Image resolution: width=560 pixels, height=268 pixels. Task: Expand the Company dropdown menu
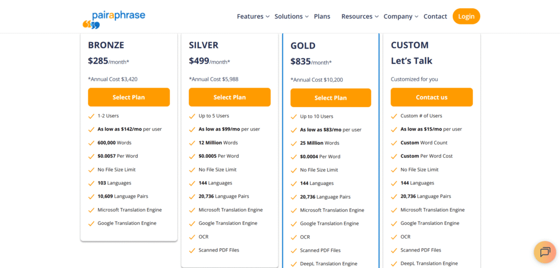pyautogui.click(x=401, y=16)
